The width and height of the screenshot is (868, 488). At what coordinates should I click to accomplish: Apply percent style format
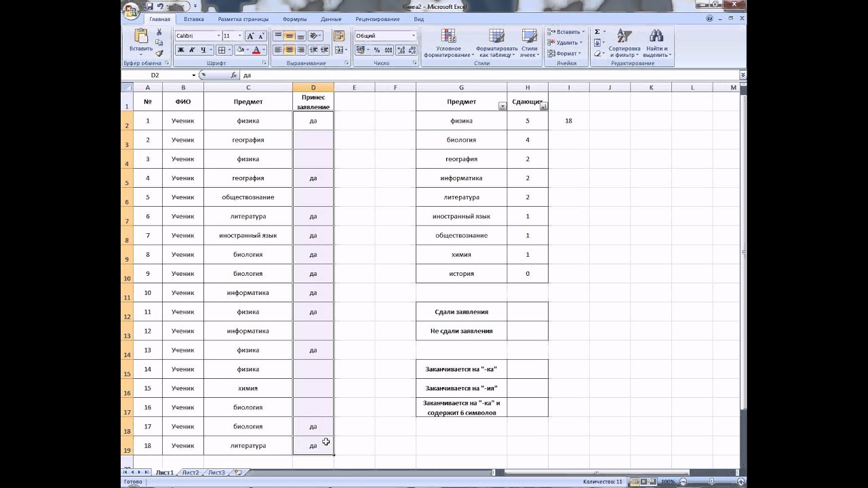point(378,50)
